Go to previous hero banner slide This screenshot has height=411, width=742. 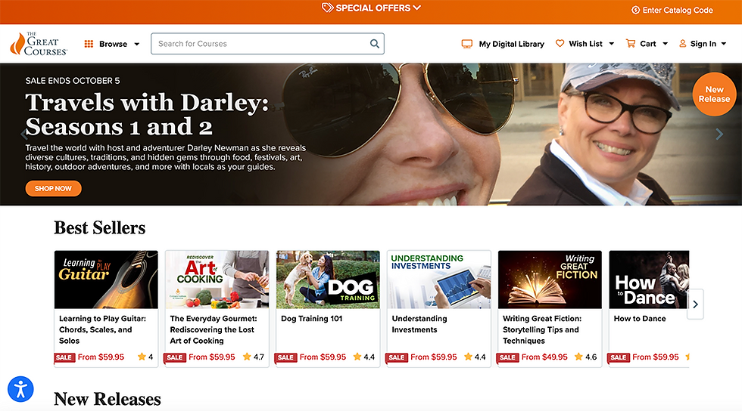tap(24, 134)
